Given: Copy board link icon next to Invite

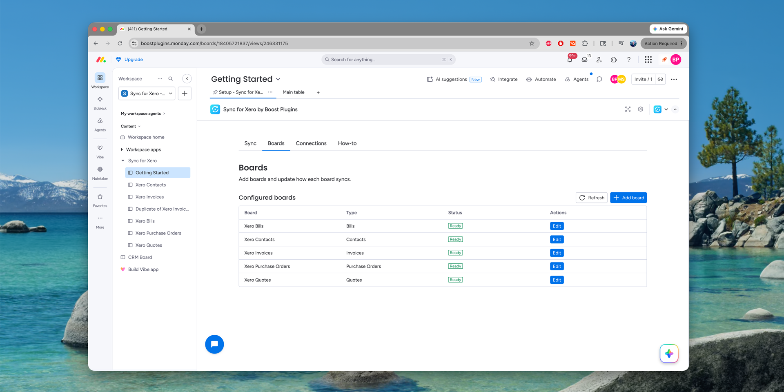Looking at the screenshot, I should tap(660, 79).
